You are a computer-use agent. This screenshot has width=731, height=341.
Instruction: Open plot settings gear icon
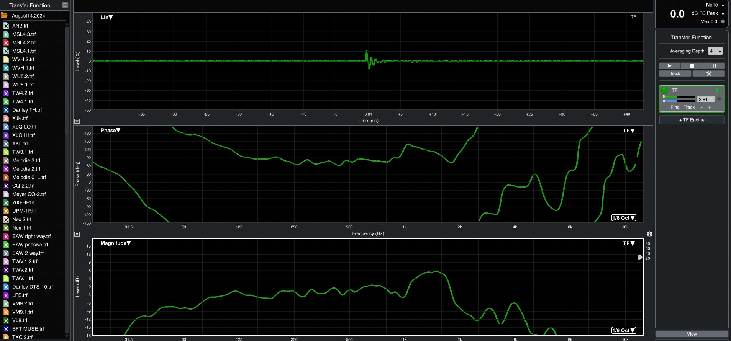pos(649,234)
